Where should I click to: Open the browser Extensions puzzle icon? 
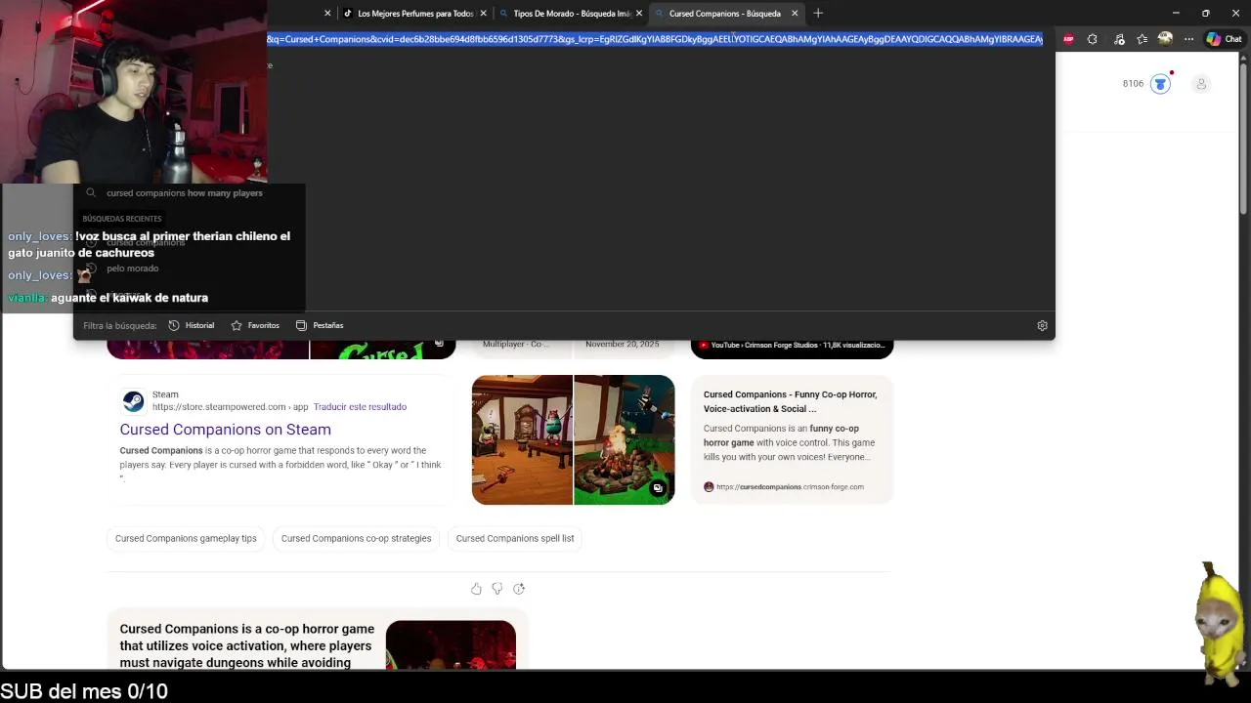[1092, 39]
